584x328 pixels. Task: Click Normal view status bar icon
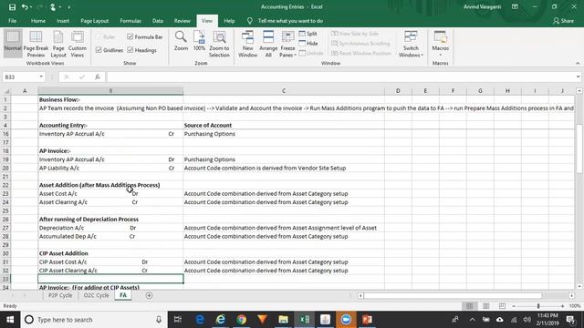[469, 306]
